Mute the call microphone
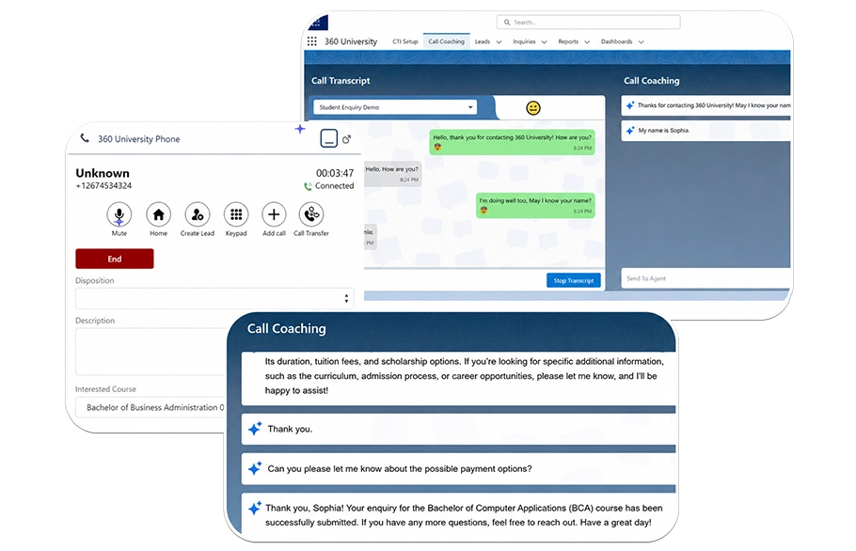Screen dimensions: 856x551 (119, 214)
